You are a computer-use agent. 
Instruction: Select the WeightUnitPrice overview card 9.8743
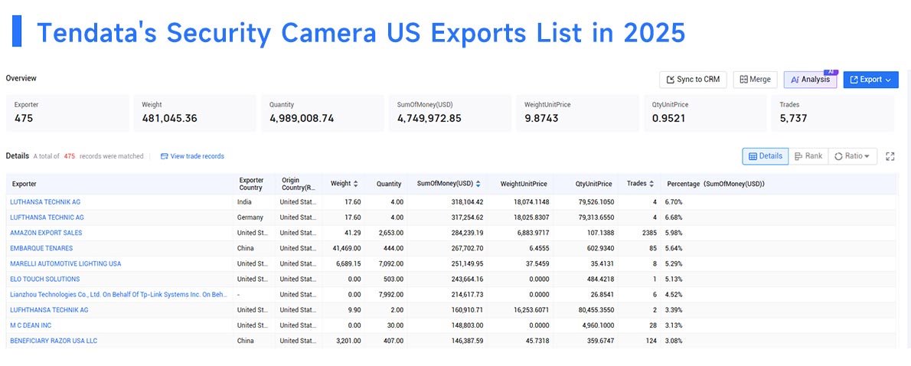tap(577, 113)
